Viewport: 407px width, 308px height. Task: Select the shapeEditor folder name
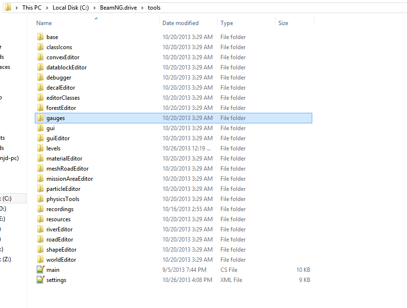pos(61,250)
